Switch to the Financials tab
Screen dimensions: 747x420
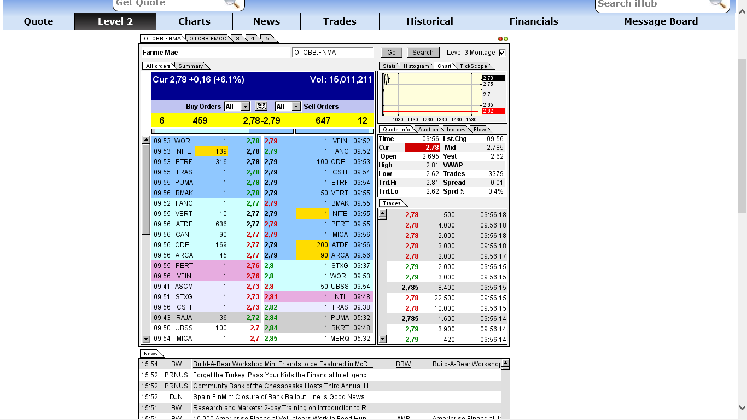[534, 21]
